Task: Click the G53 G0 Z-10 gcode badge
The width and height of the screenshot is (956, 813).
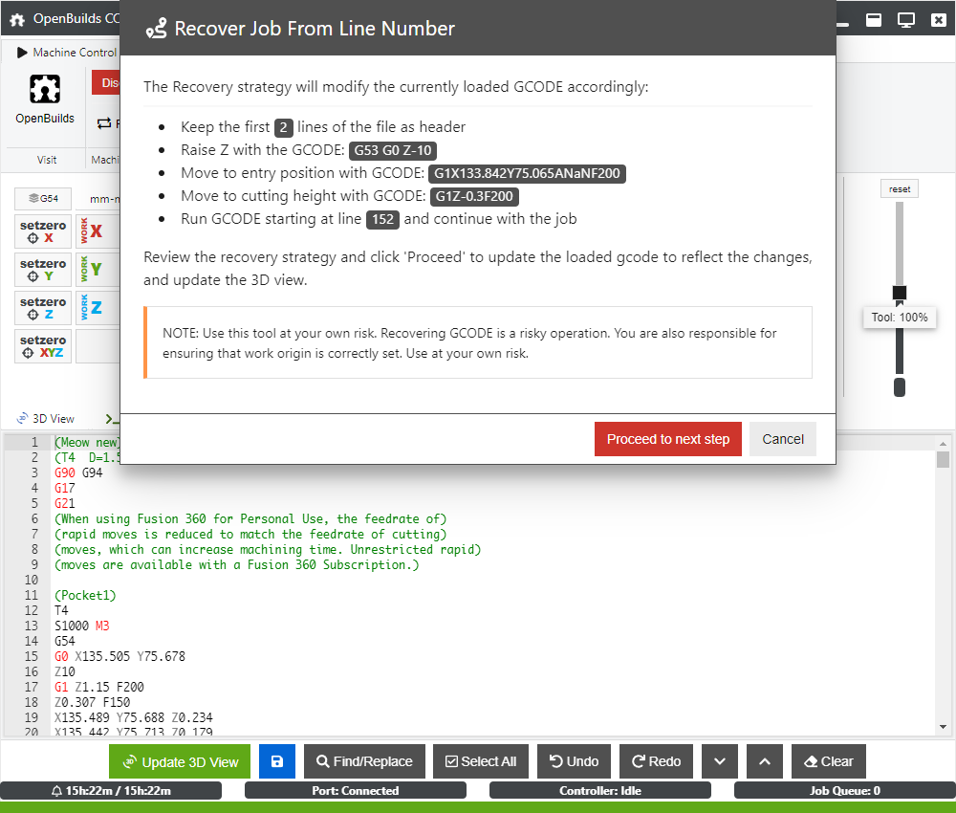Action: [x=393, y=150]
